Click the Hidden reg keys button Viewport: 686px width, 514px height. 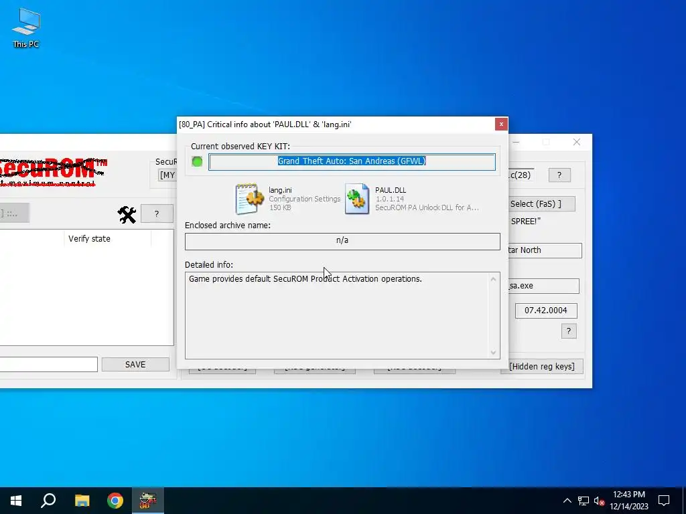tap(541, 366)
